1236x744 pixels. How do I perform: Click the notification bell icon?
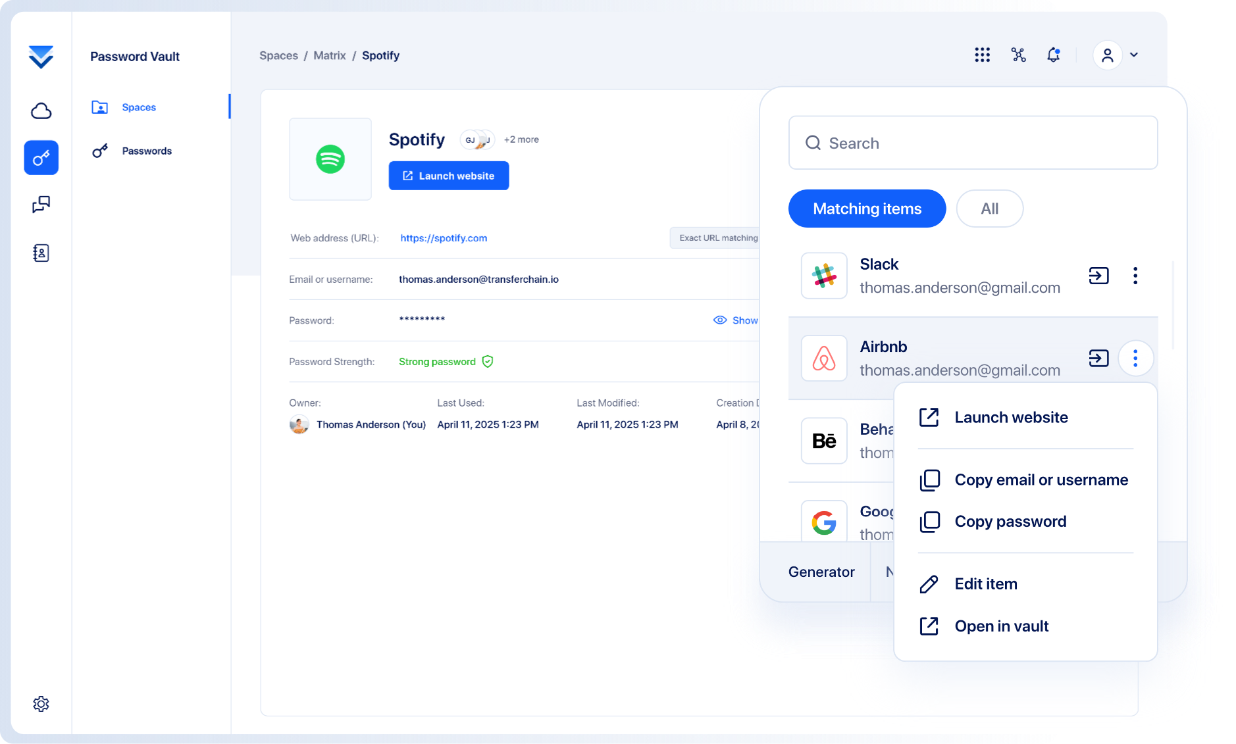click(1053, 55)
